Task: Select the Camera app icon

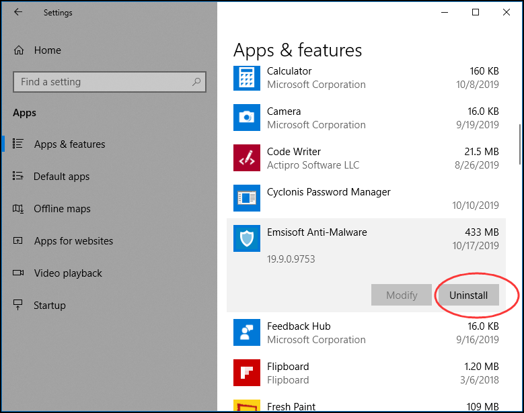Action: point(247,118)
